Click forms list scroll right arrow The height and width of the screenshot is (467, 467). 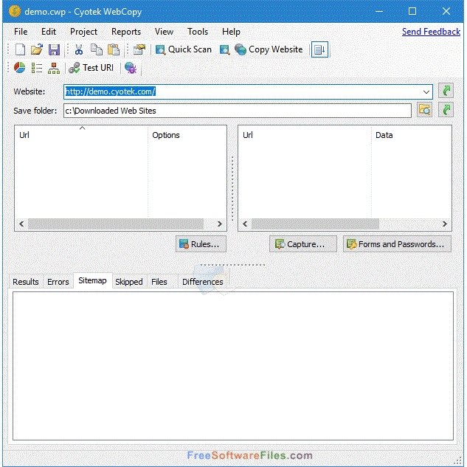(445, 224)
